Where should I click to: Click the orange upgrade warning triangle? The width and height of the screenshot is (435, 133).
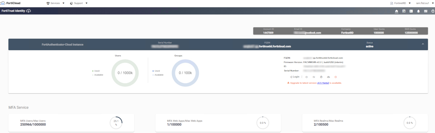tap(288, 83)
